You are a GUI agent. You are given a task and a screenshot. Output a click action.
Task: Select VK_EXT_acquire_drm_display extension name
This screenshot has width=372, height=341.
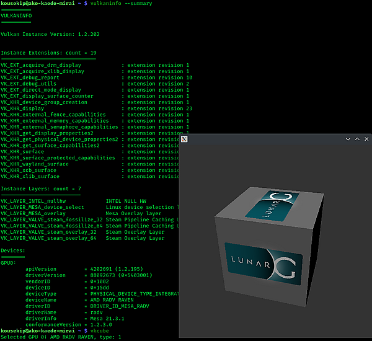coord(41,65)
